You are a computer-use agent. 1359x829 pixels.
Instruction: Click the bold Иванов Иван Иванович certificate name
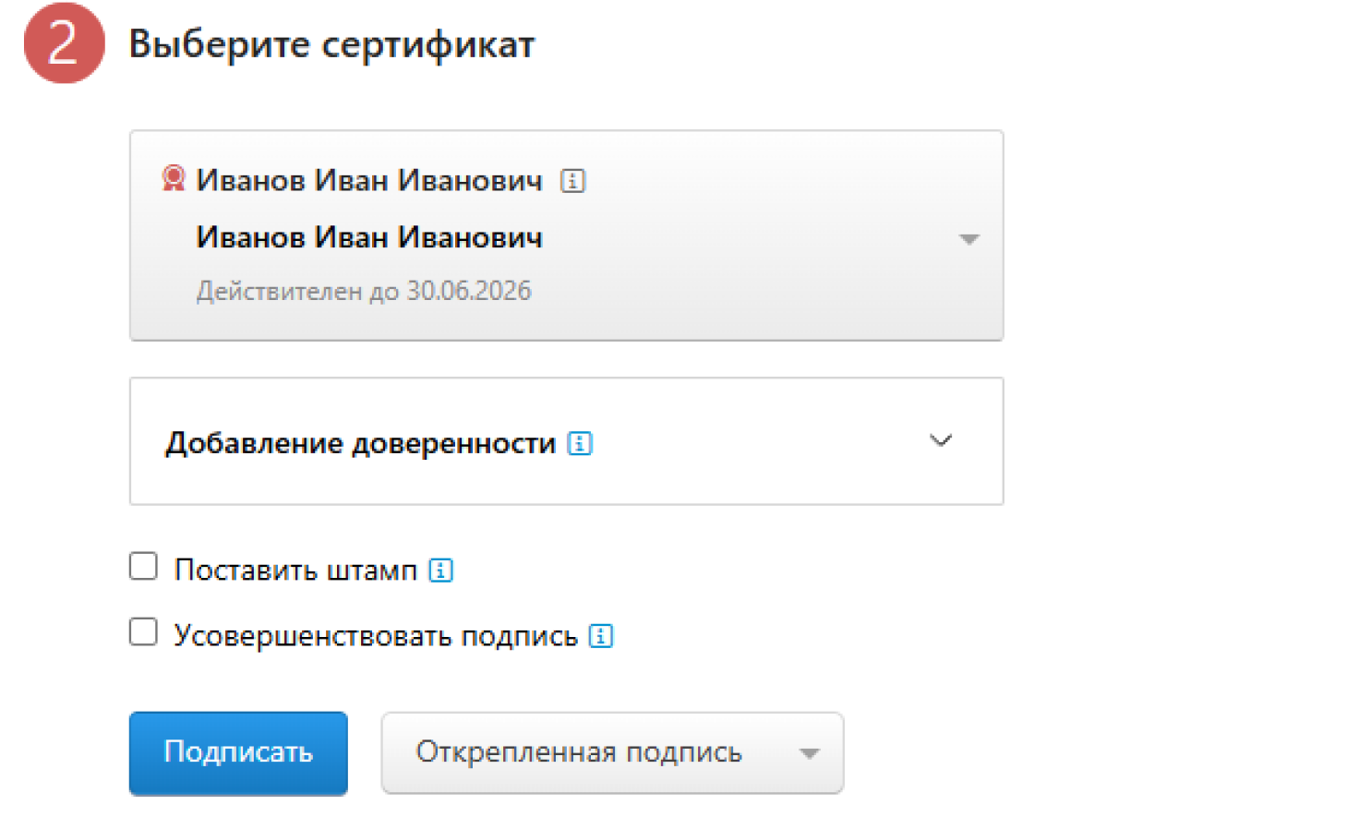point(369,238)
